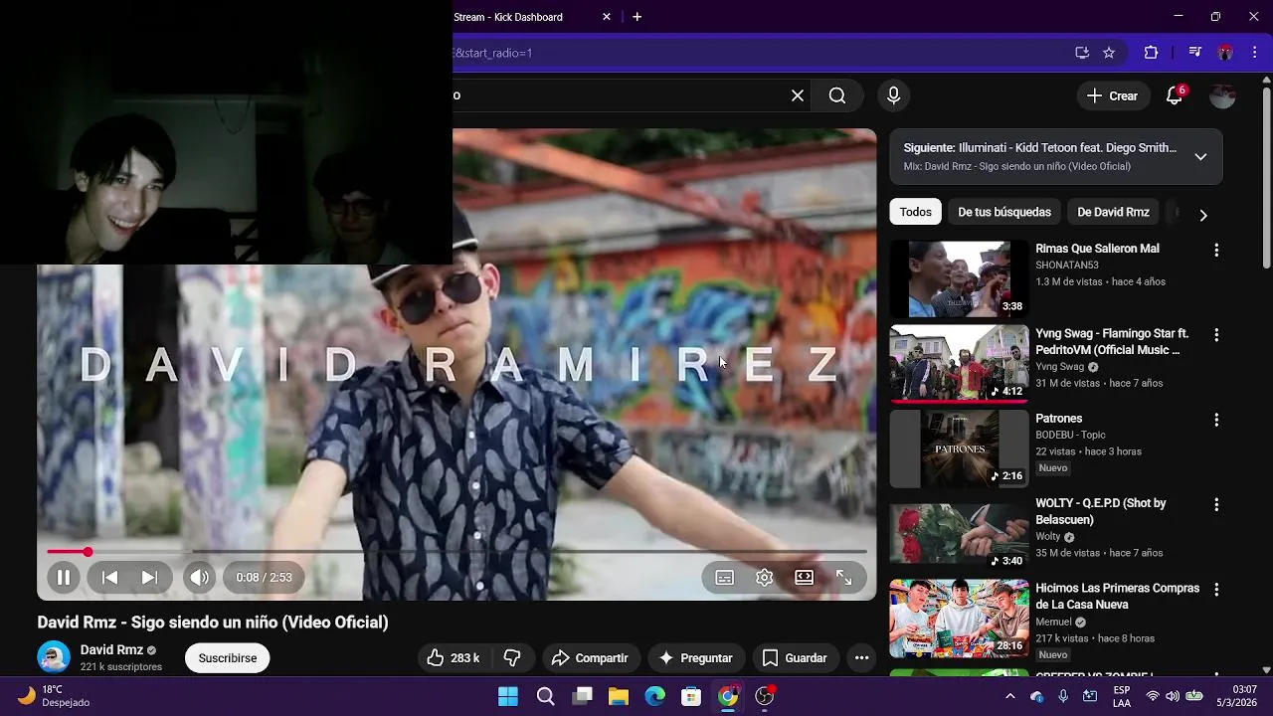Open the Patrones video thumbnail
Image resolution: width=1273 pixels, height=716 pixels.
[x=959, y=448]
